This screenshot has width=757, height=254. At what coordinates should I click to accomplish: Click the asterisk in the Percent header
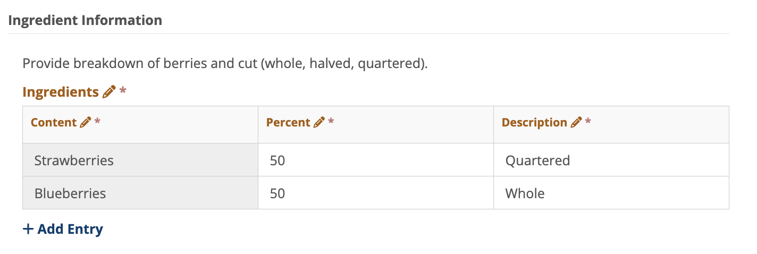click(x=331, y=122)
